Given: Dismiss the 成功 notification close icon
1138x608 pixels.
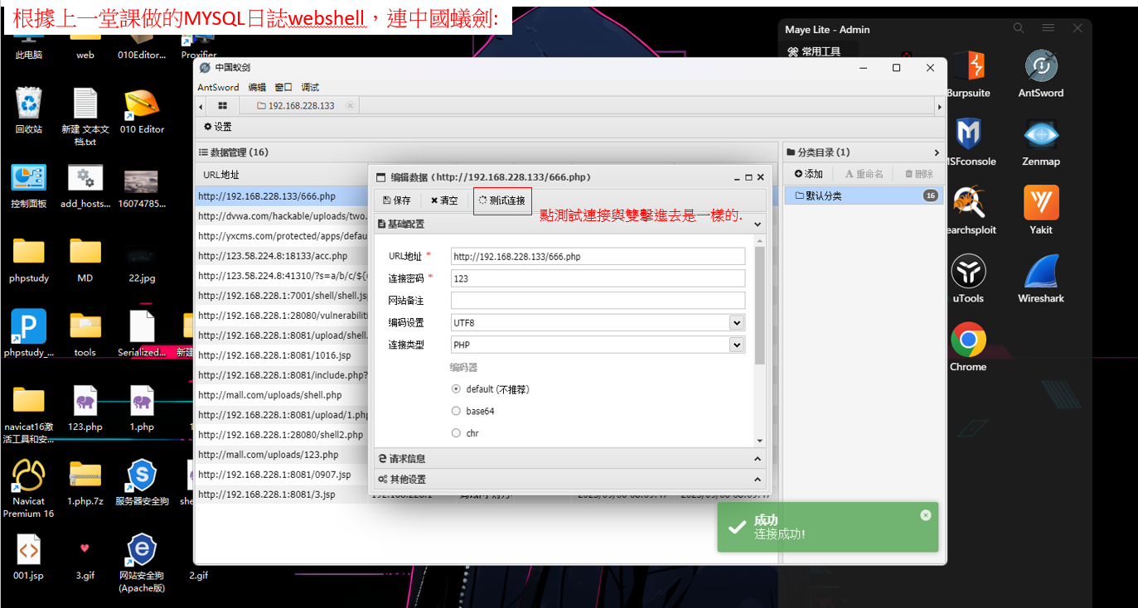Looking at the screenshot, I should 926,515.
